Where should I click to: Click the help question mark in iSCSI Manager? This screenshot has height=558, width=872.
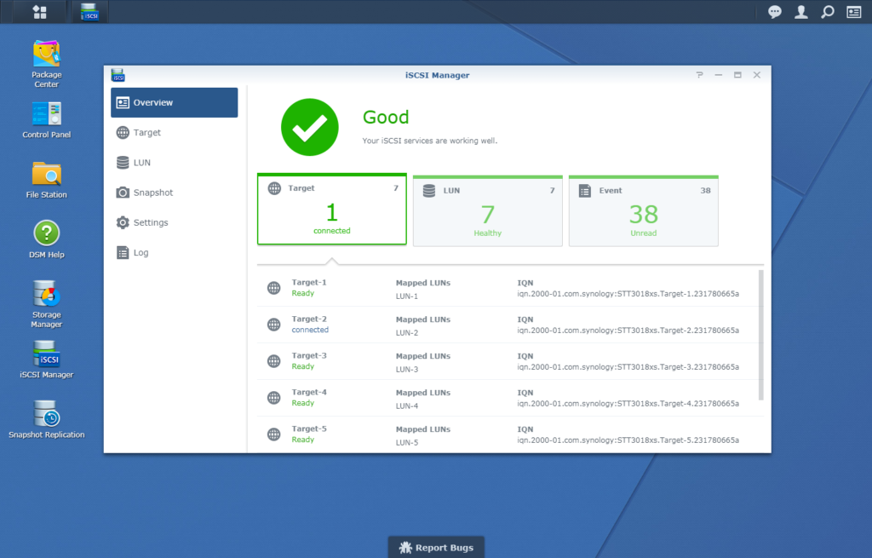click(700, 75)
